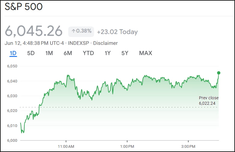Click the 6,022.24 previous close value
The width and height of the screenshot is (235, 152).
(207, 103)
